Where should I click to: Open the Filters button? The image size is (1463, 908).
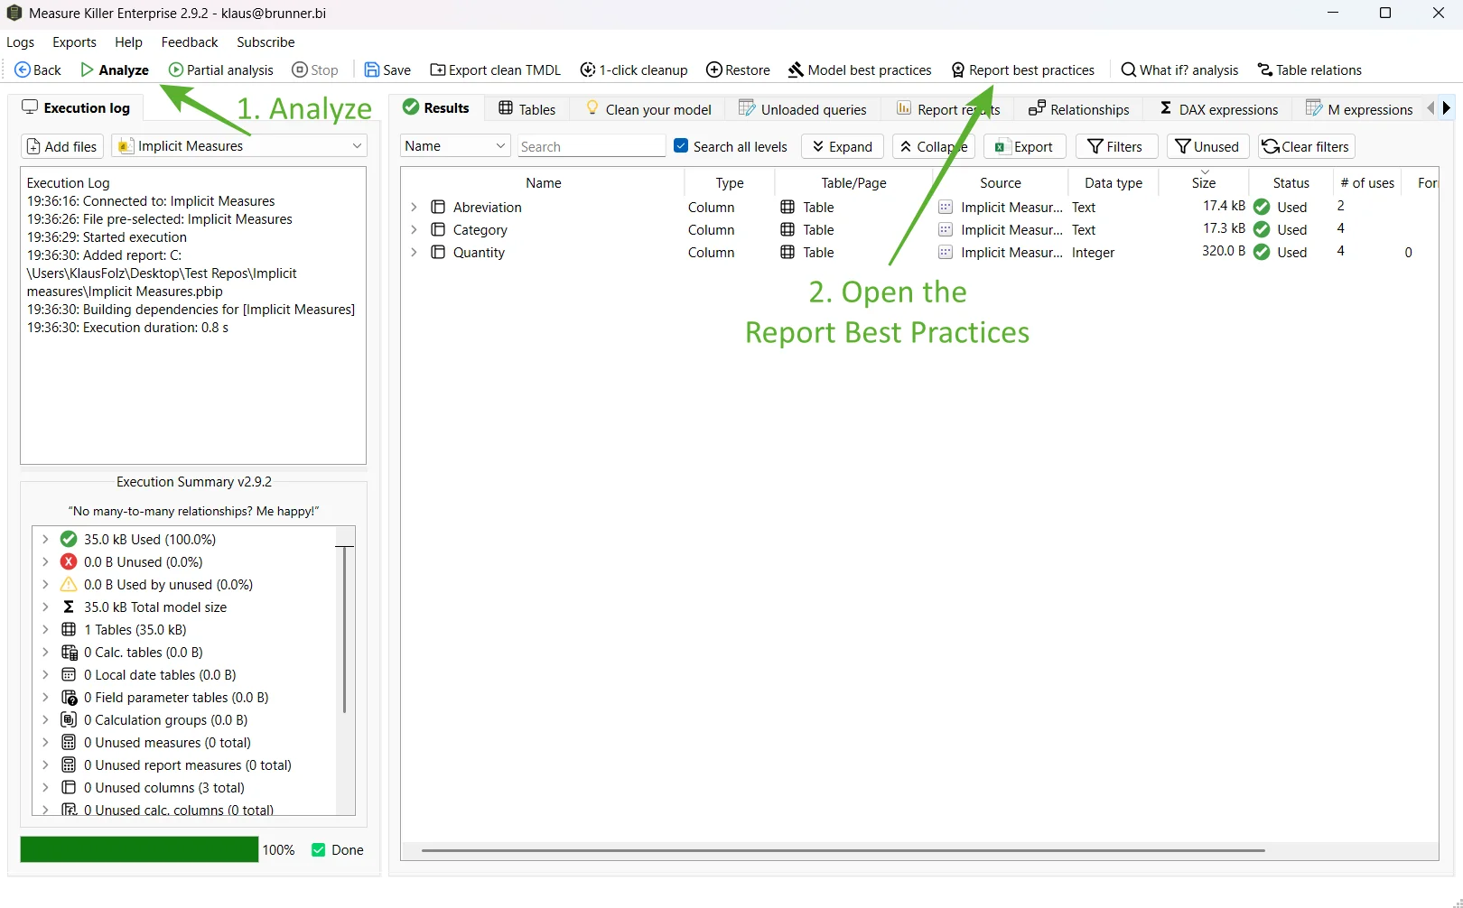1116,146
